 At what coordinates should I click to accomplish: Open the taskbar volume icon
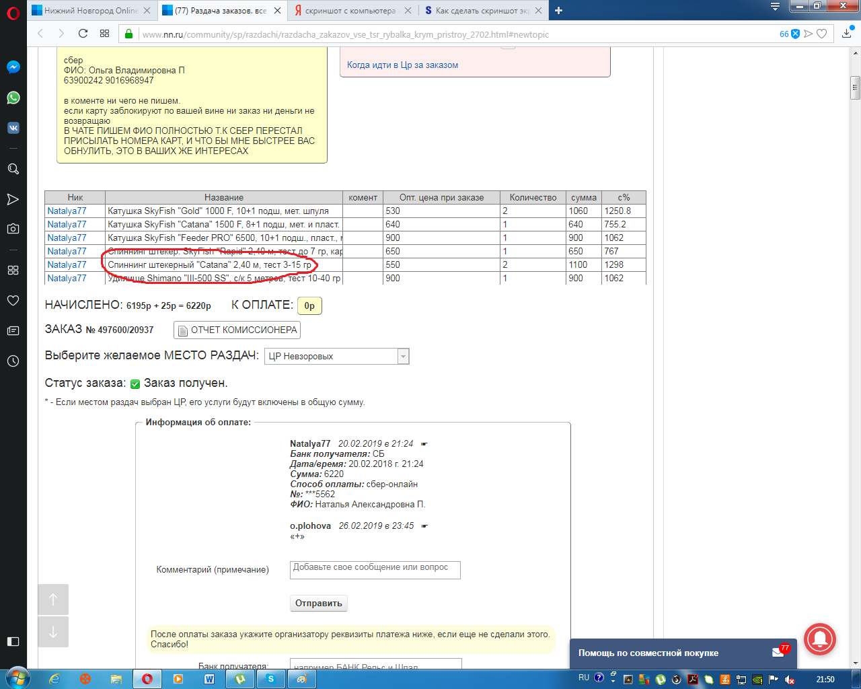pos(790,680)
